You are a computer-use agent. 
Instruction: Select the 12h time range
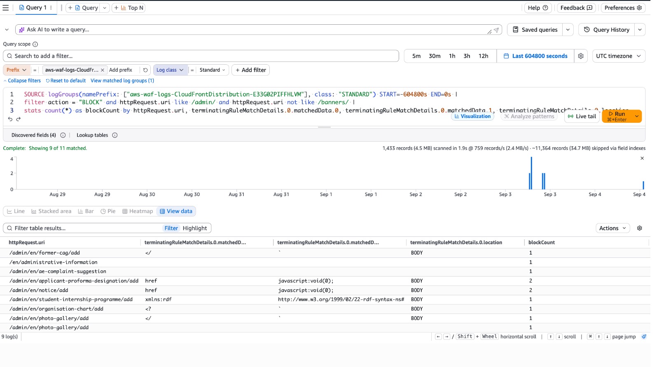pos(483,56)
